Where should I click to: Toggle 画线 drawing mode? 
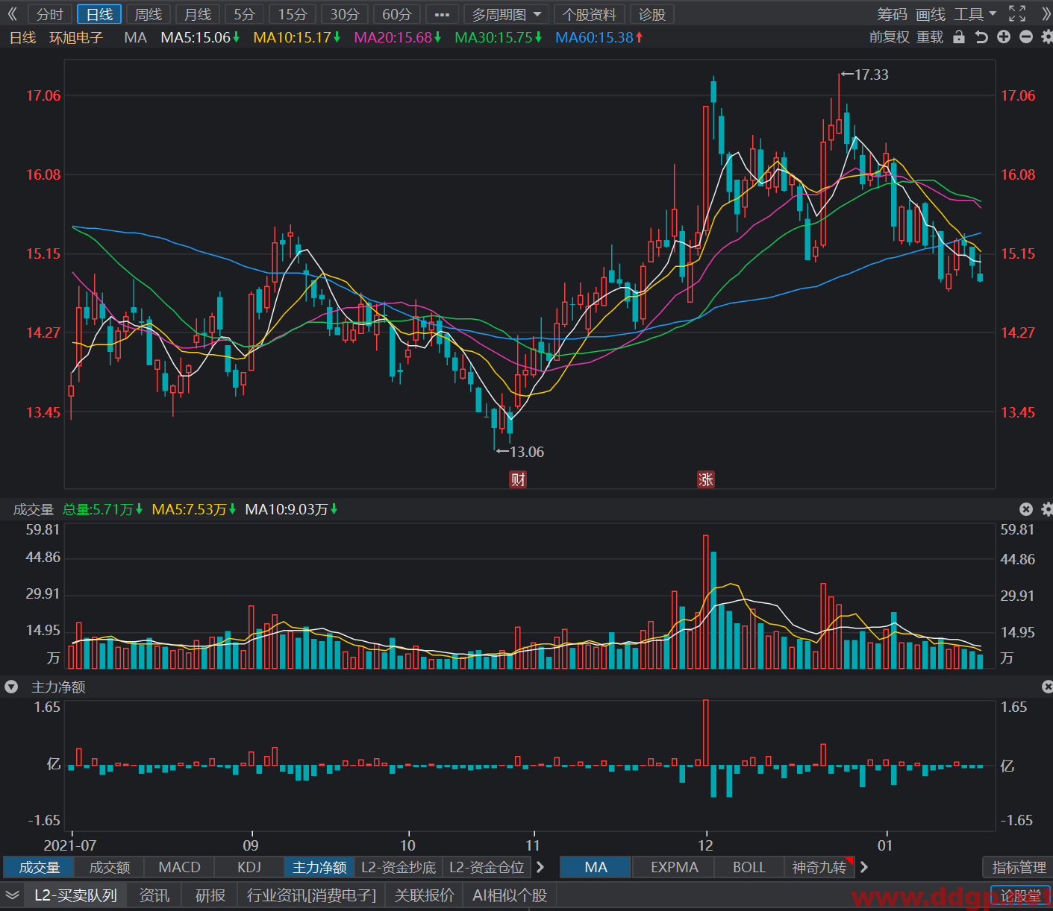(931, 14)
